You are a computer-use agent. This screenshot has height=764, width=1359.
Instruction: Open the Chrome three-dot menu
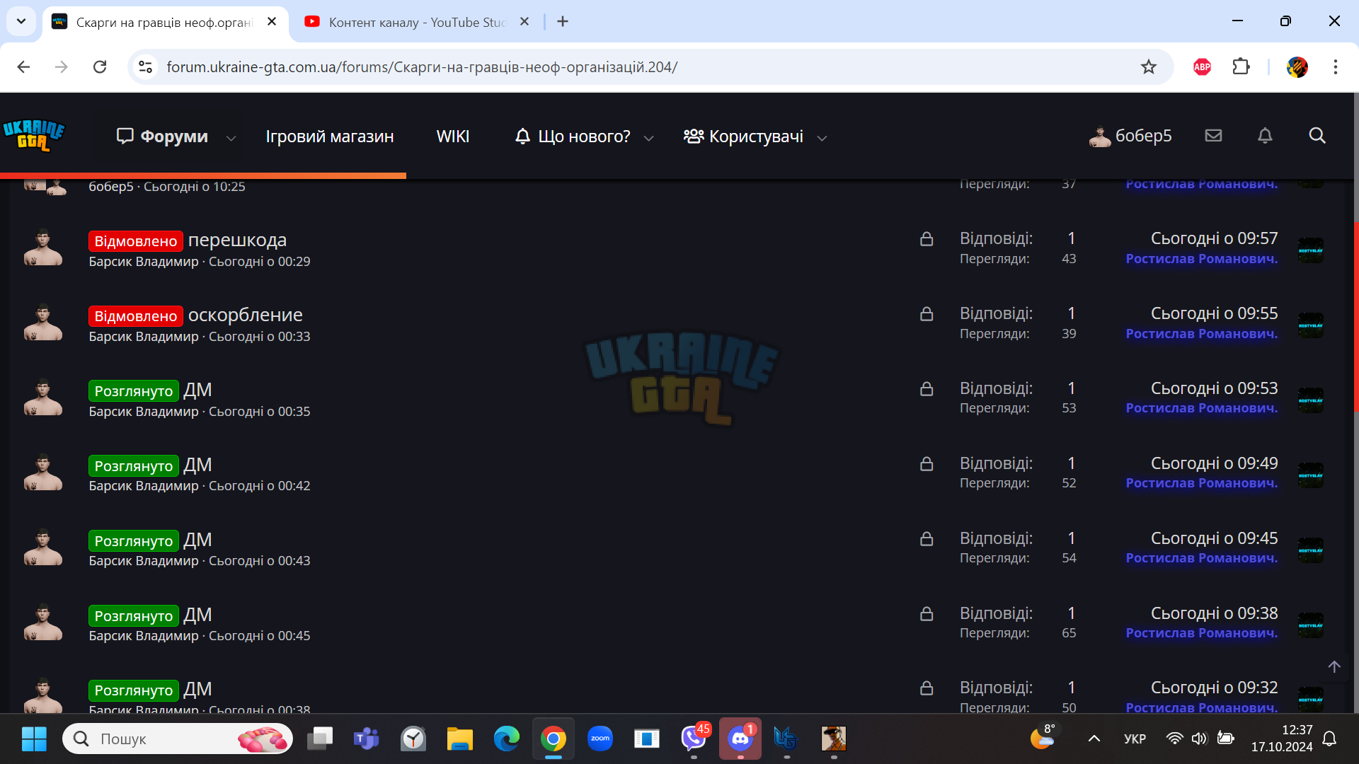[x=1335, y=66]
